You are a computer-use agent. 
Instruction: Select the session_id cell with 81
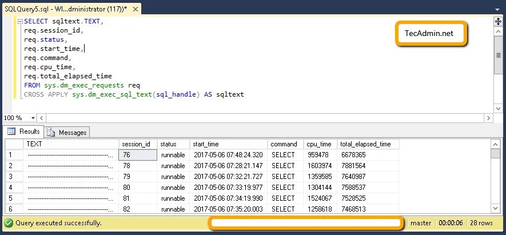[x=138, y=198]
